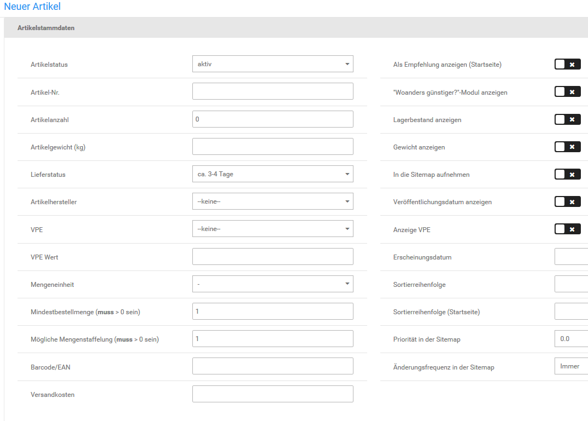The width and height of the screenshot is (588, 421).
Task: Expand the Mengeneinheit dropdown
Action: point(272,284)
